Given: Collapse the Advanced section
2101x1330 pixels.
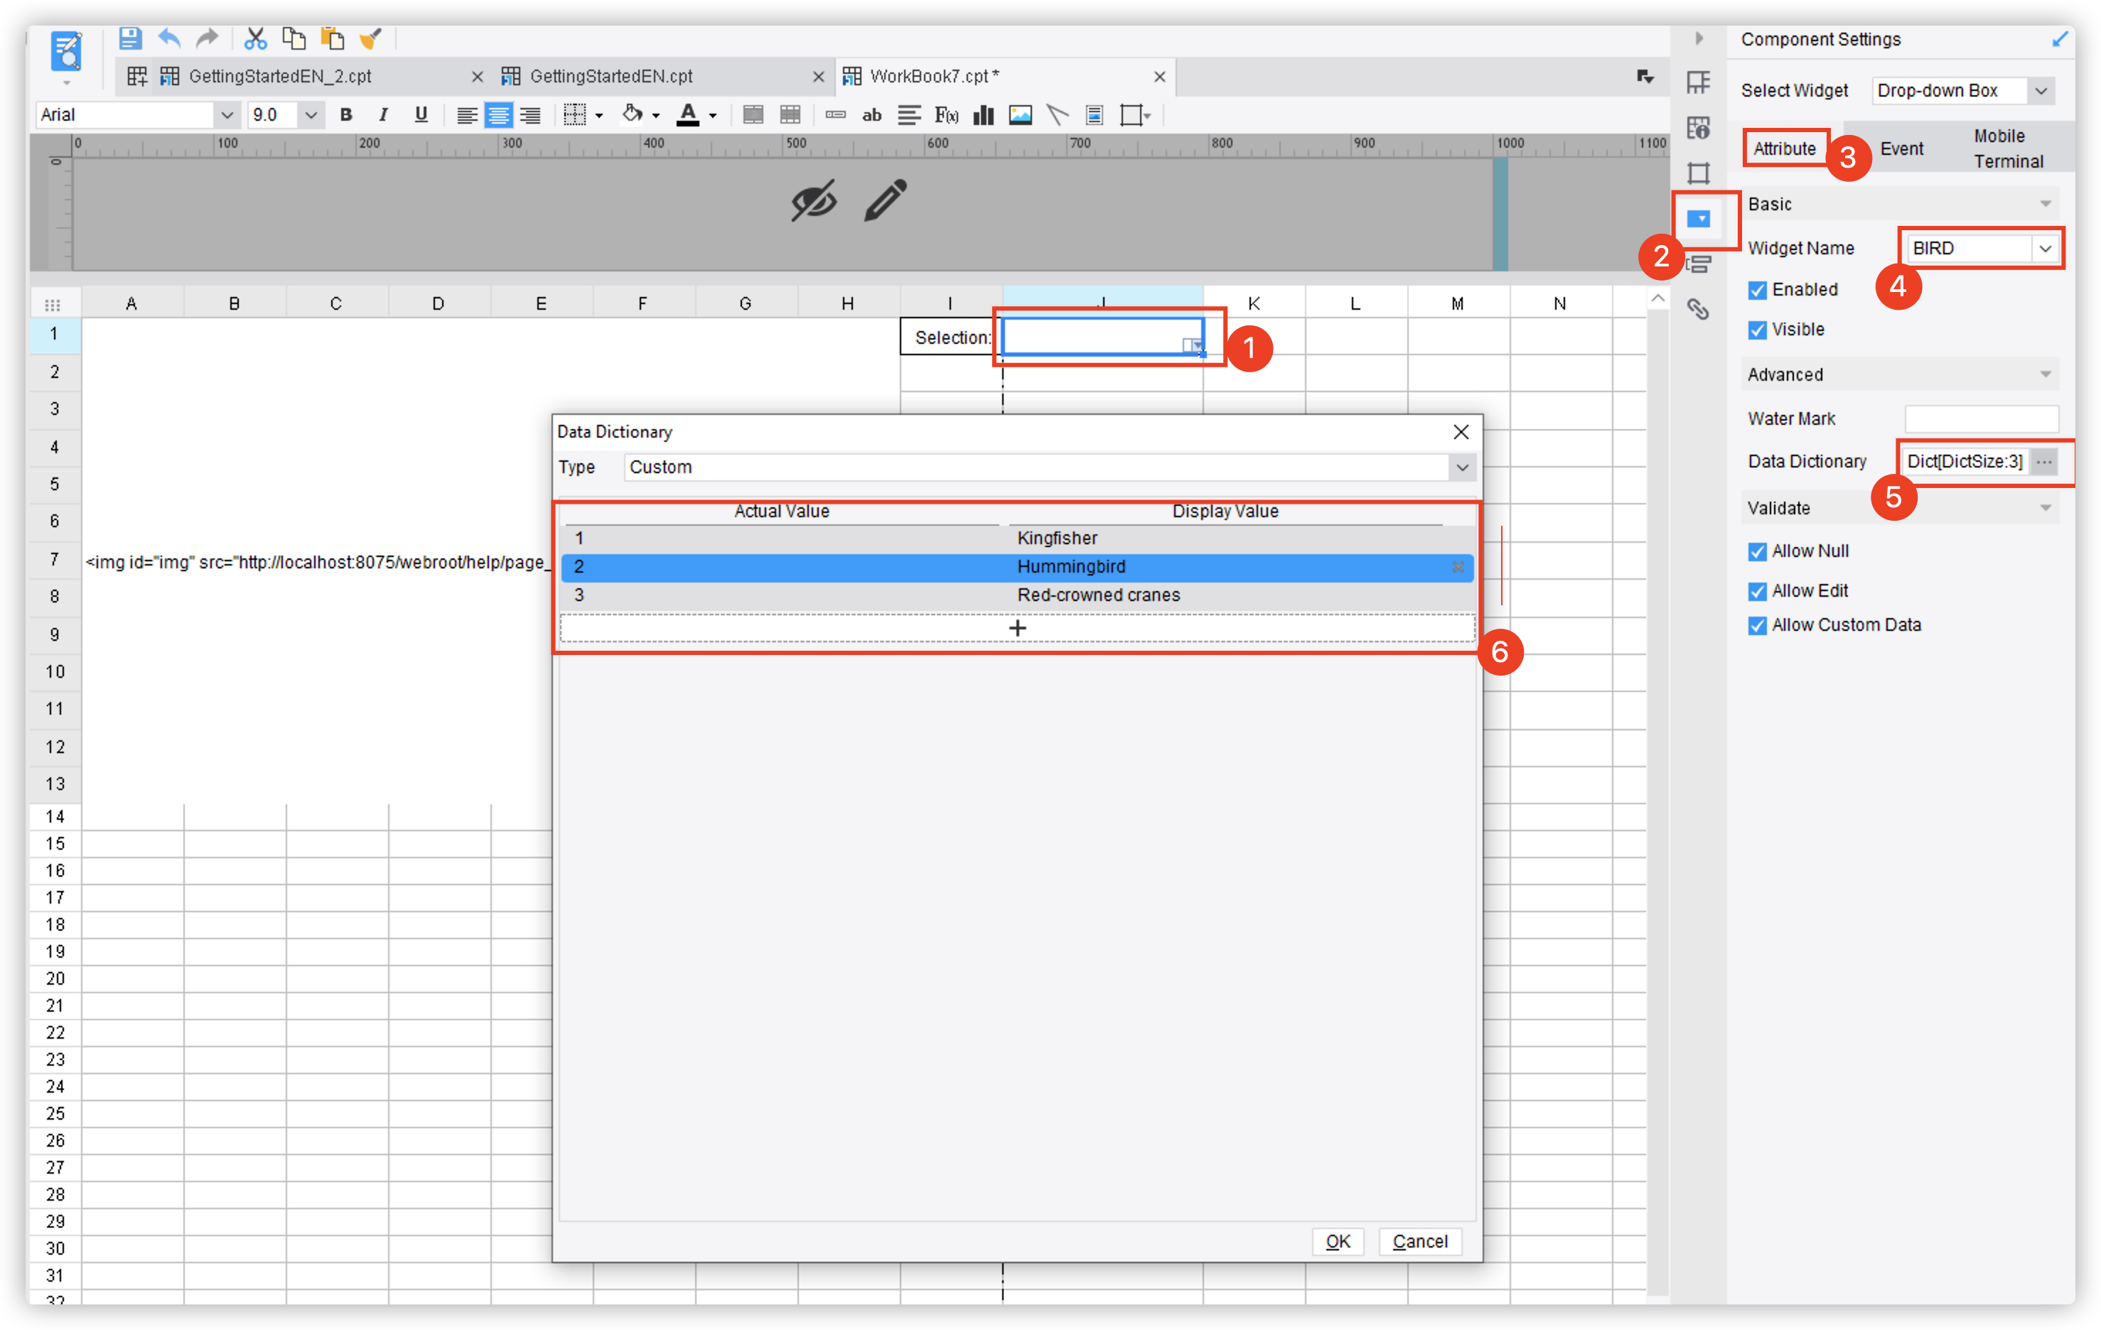Looking at the screenshot, I should tap(2046, 374).
